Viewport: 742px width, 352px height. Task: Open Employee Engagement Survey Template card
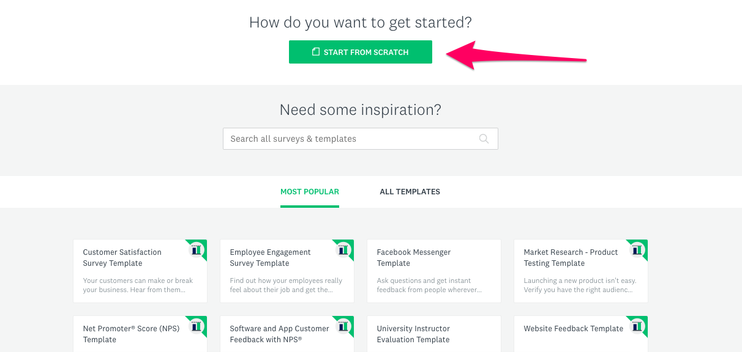tap(287, 271)
